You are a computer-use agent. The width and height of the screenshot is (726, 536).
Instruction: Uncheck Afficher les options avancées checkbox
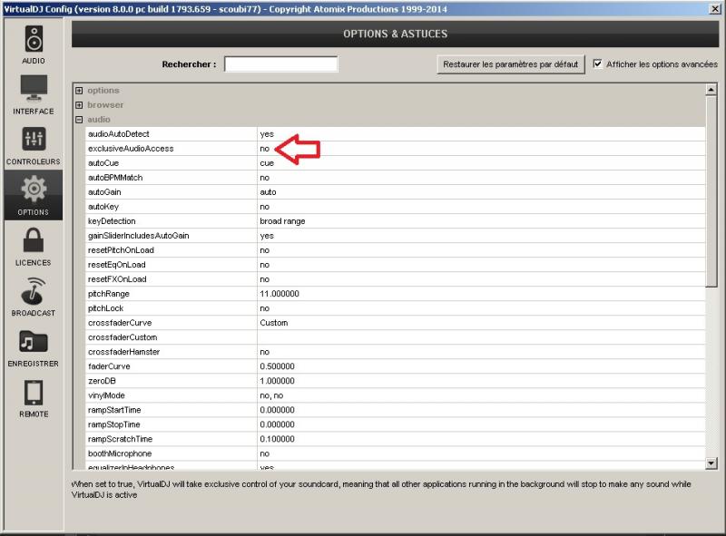[x=598, y=63]
